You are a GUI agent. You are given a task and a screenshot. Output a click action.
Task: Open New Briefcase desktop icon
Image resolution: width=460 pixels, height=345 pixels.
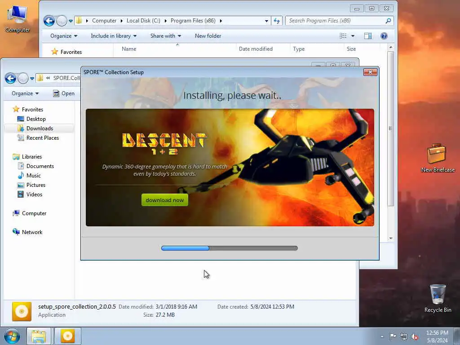click(438, 158)
